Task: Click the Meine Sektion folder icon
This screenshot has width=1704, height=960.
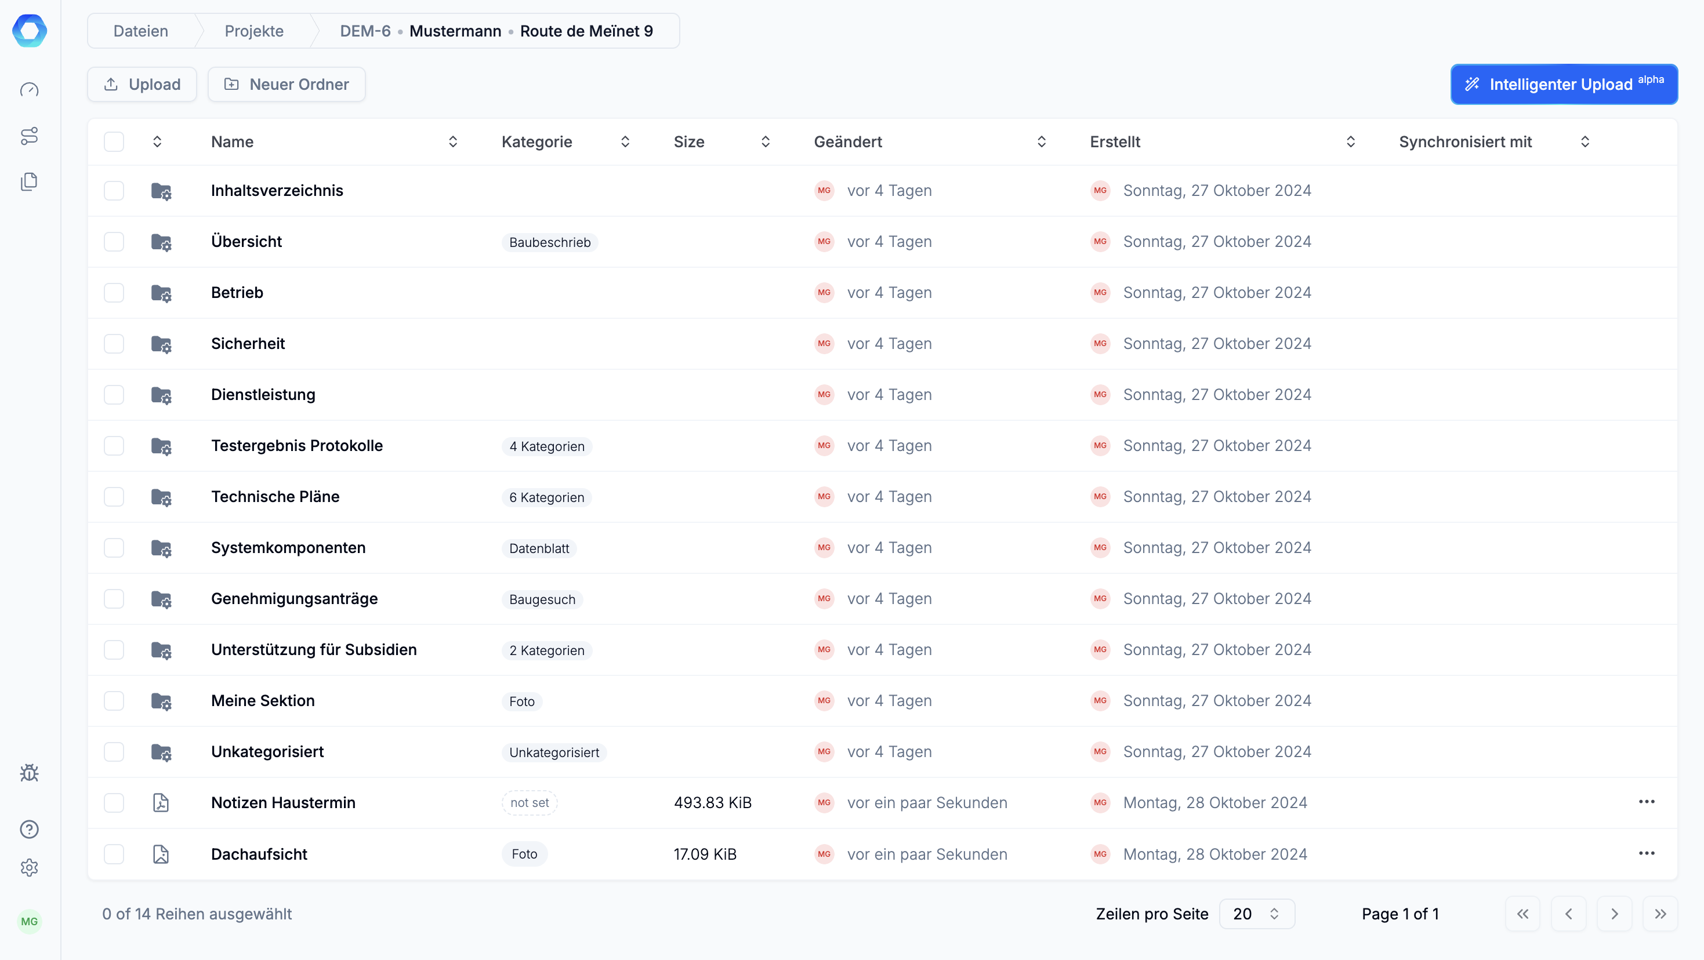Action: tap(161, 701)
